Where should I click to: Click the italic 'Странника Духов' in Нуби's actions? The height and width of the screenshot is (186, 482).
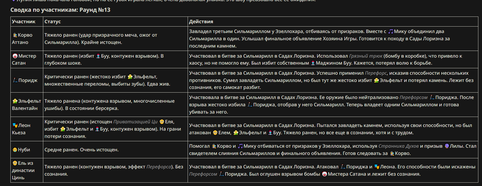399,146
